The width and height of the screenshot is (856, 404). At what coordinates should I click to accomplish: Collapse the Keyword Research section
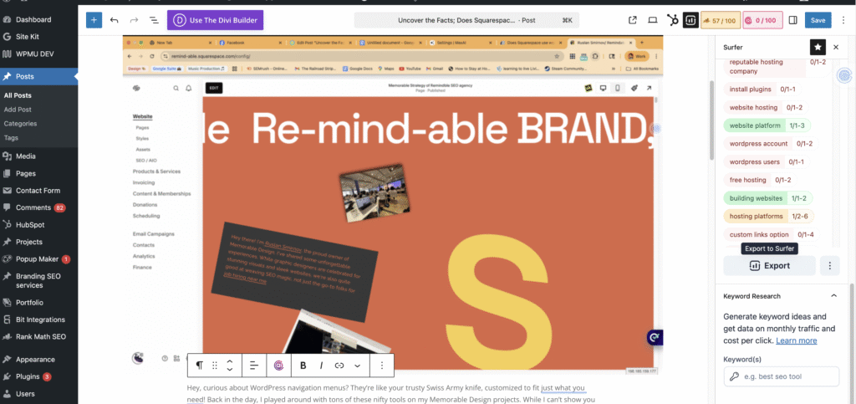[x=833, y=295]
